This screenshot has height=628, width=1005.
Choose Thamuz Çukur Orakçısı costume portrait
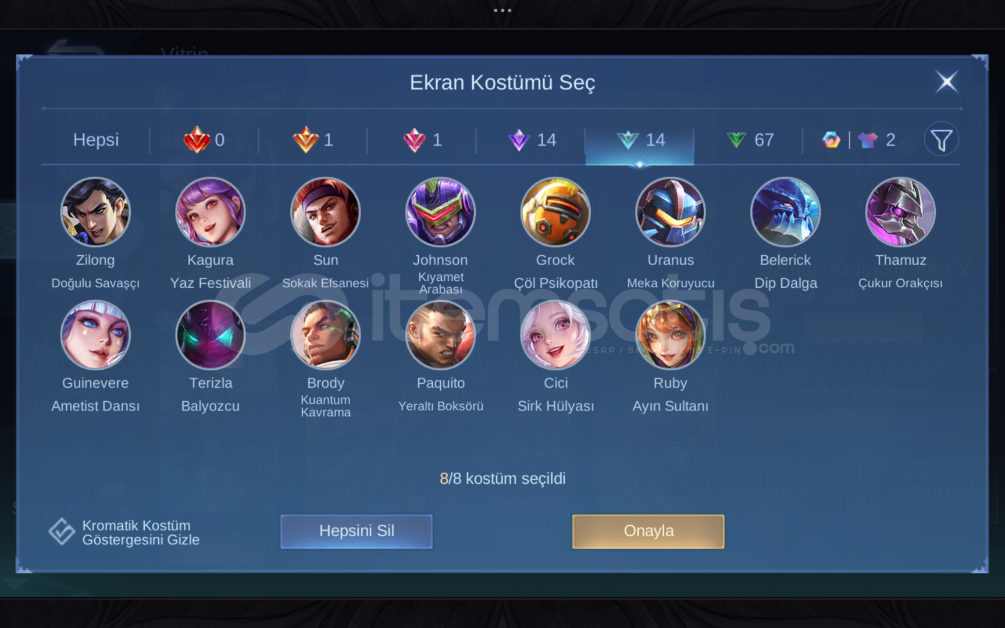pyautogui.click(x=900, y=212)
